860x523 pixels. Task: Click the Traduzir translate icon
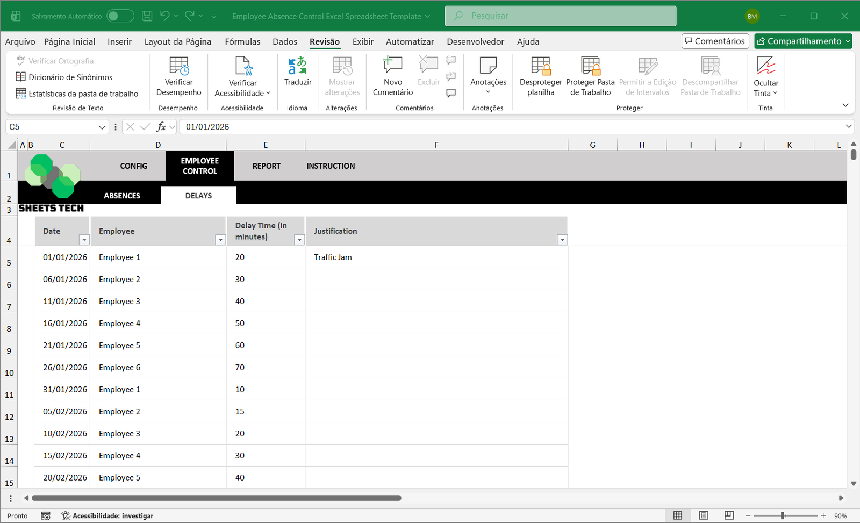298,66
